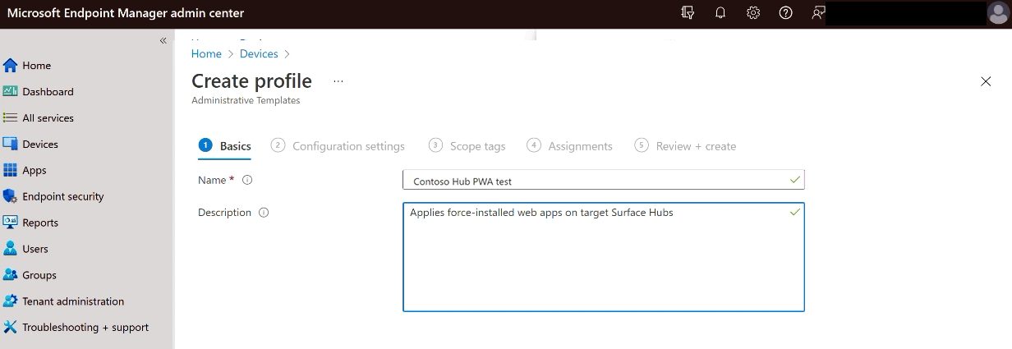The height and width of the screenshot is (349, 1012).
Task: Click the Devices breadcrumb link
Action: (259, 53)
